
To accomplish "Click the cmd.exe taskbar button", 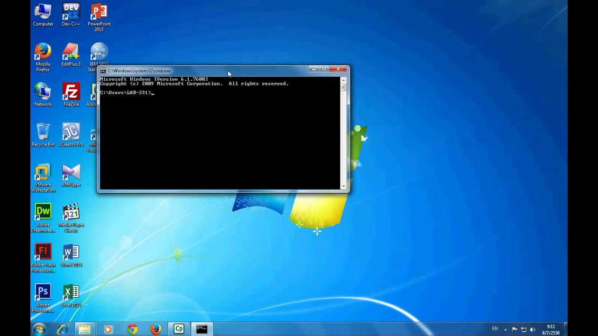I will coord(202,329).
